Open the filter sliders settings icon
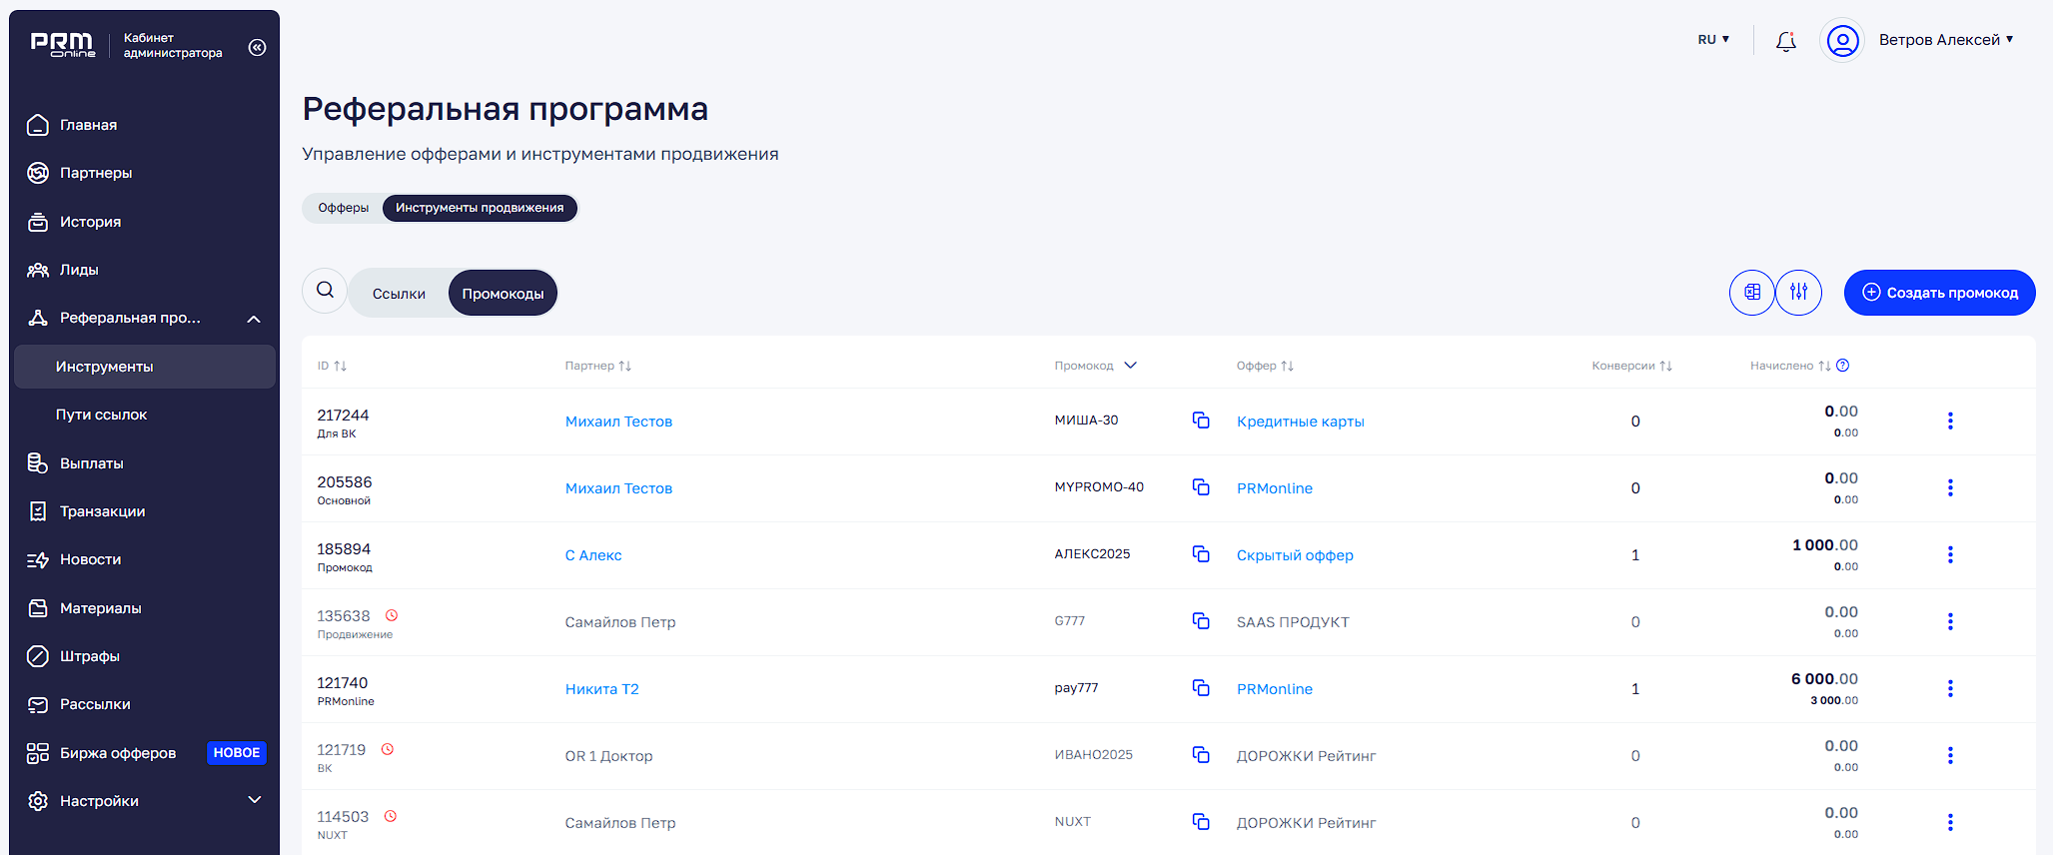 [1798, 293]
